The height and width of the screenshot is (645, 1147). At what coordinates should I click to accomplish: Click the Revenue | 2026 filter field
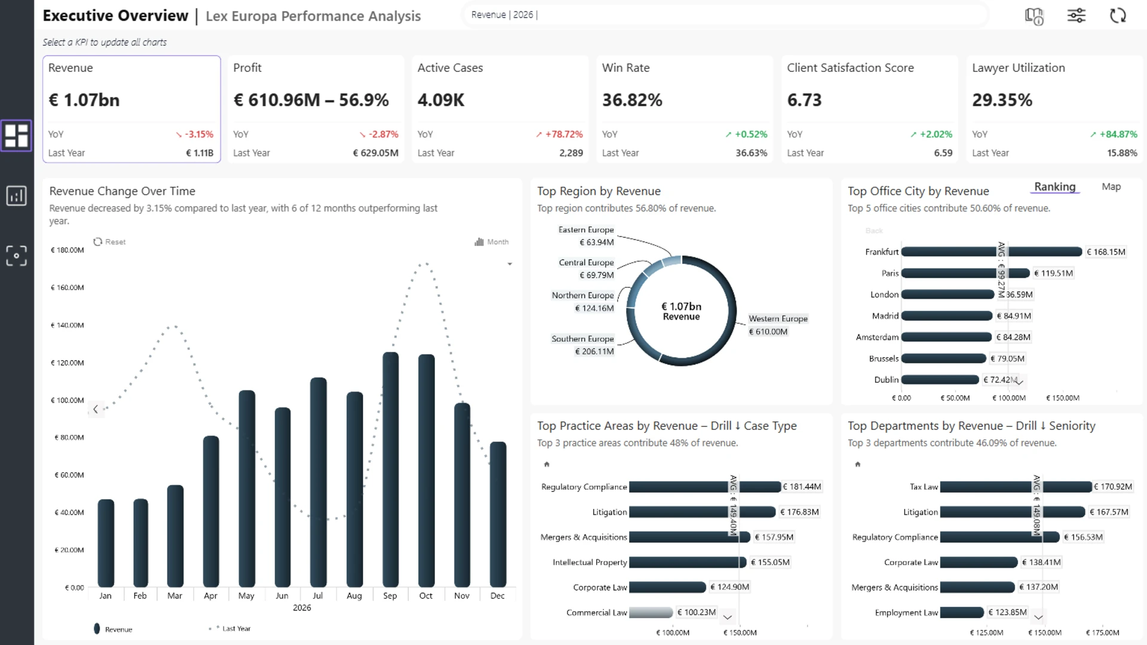click(x=726, y=15)
